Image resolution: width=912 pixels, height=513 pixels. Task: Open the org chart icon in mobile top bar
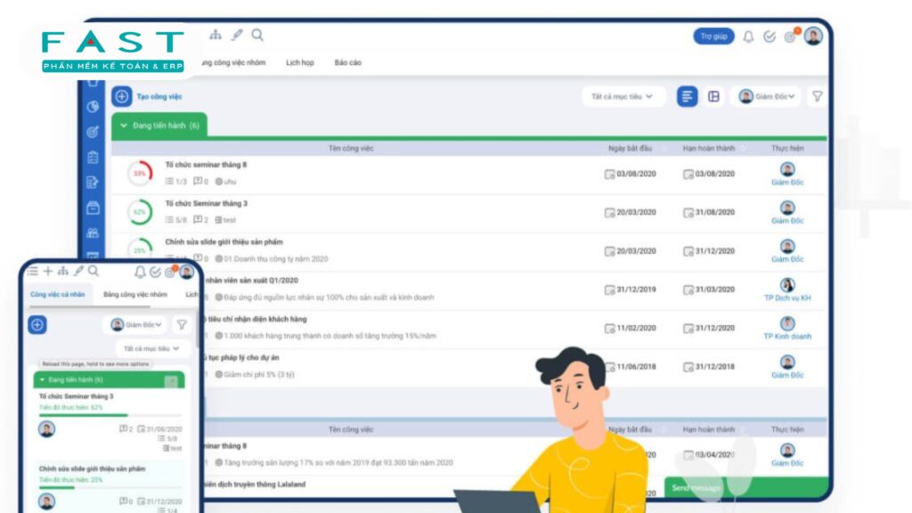pos(63,271)
